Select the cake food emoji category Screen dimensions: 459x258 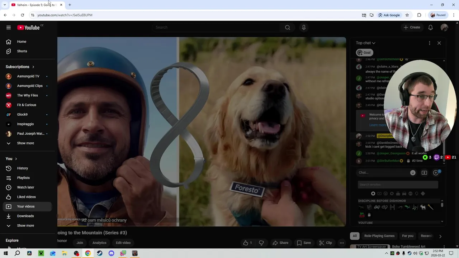coord(398,193)
